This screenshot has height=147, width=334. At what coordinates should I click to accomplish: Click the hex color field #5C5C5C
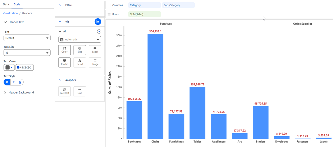point(25,67)
